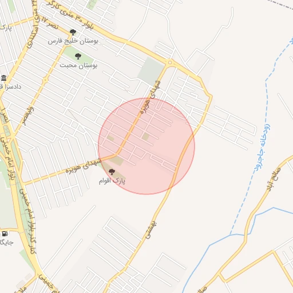The image size is (293, 293).
Task: Click the شهدای هویزه label inside red circle
Action: 150,97
